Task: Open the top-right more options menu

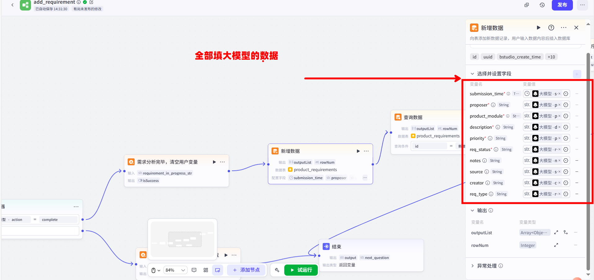Action: [x=582, y=5]
